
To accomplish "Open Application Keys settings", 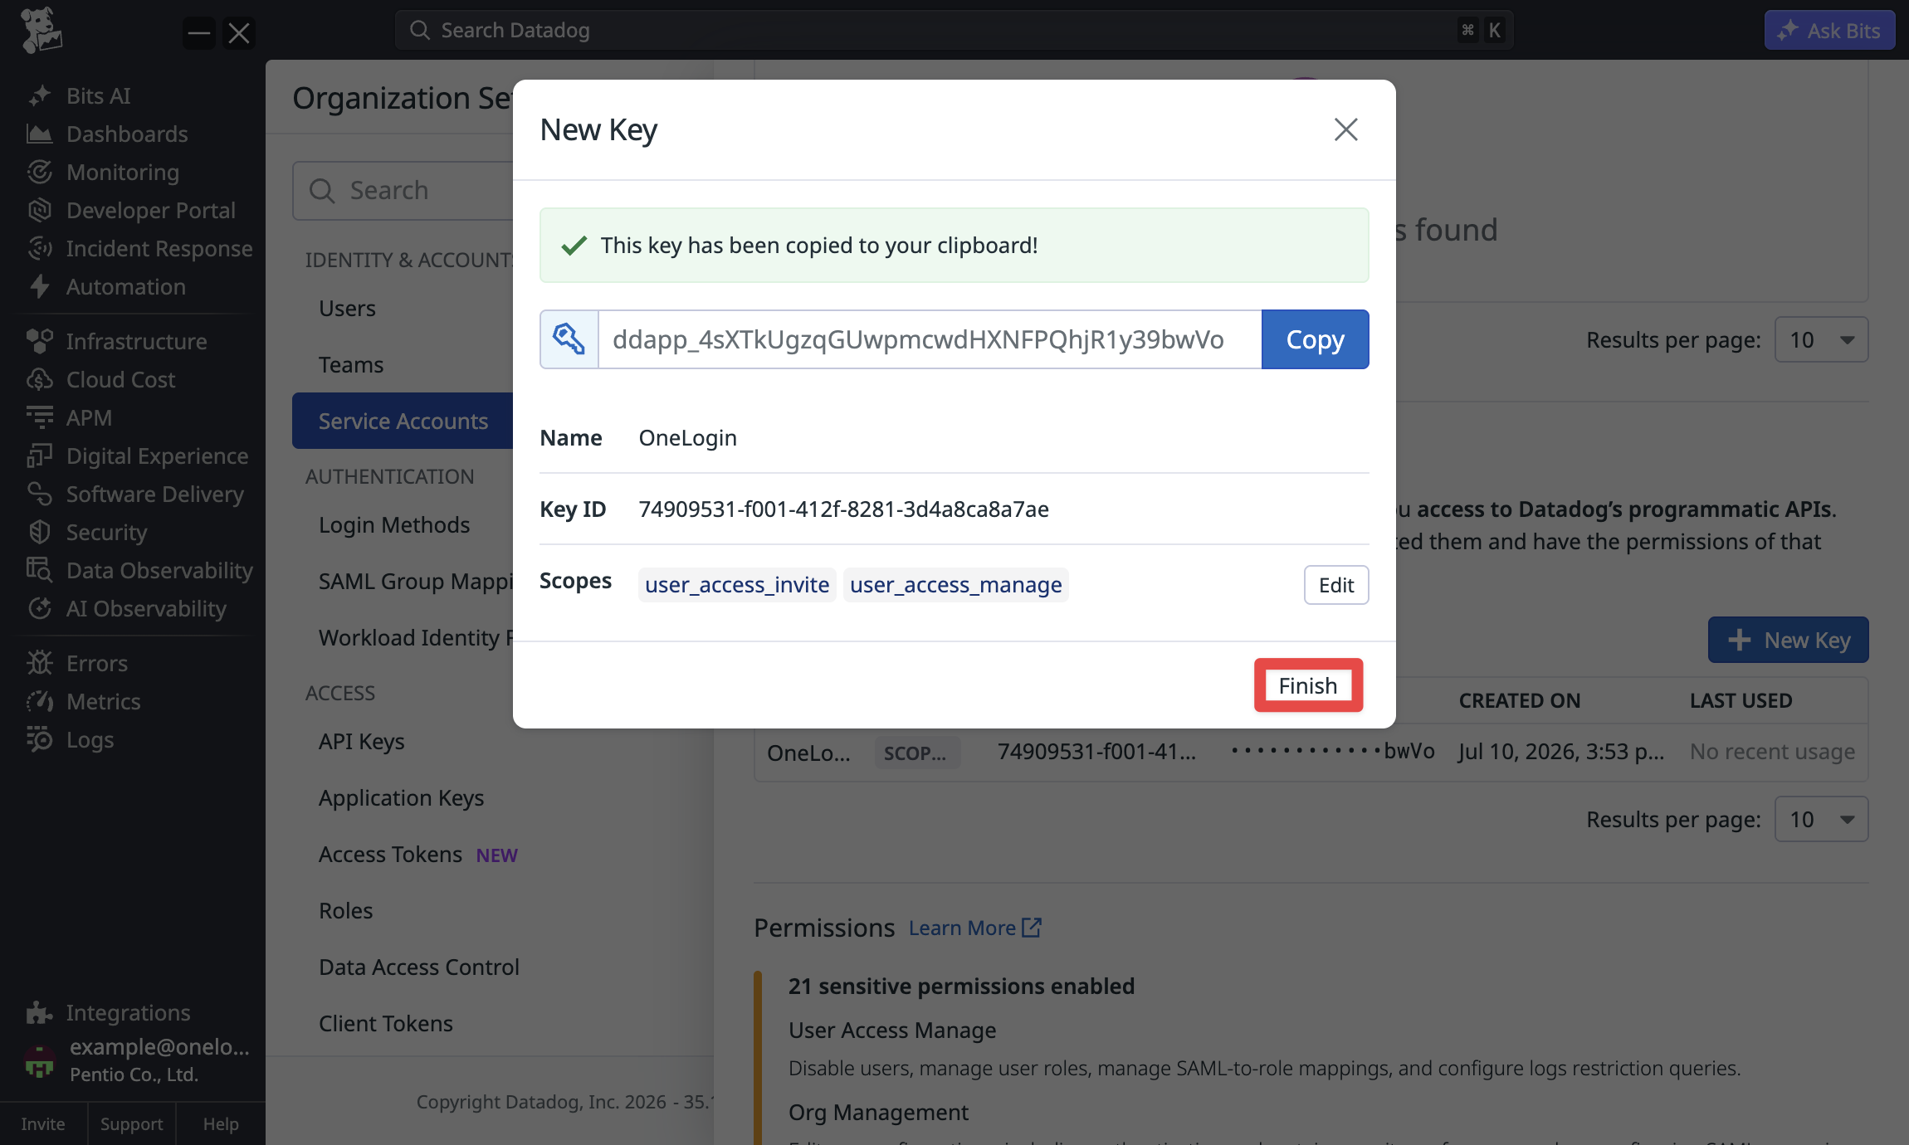I will [x=402, y=797].
